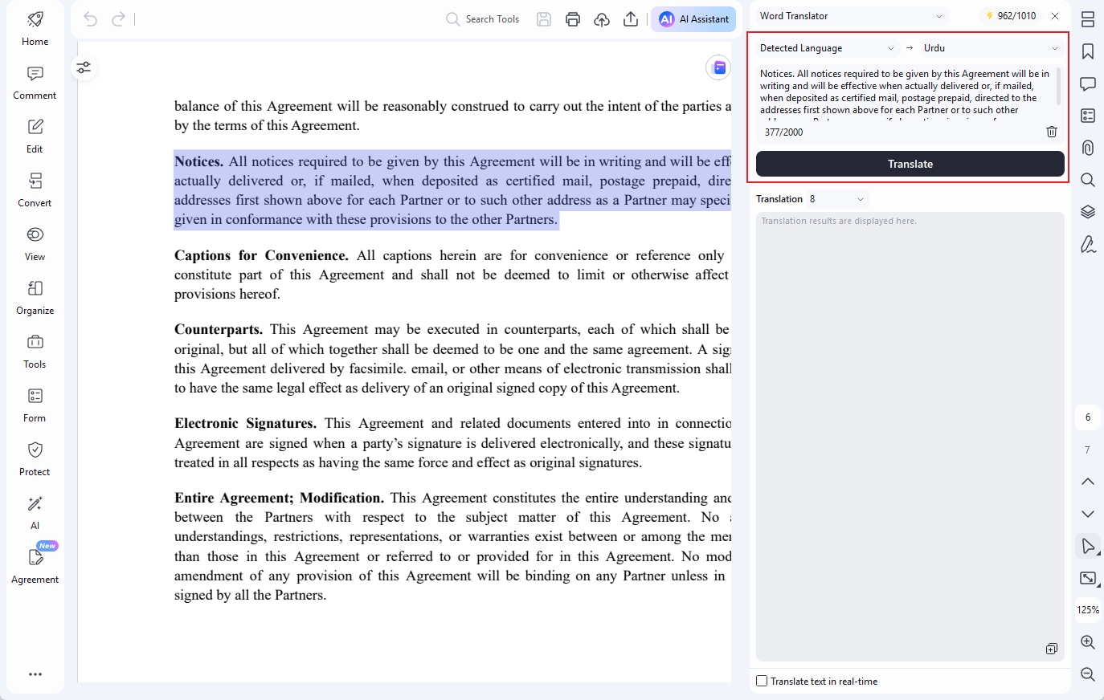Open the Translation count dropdown
Screen dimensions: 1104x700
[x=837, y=199]
